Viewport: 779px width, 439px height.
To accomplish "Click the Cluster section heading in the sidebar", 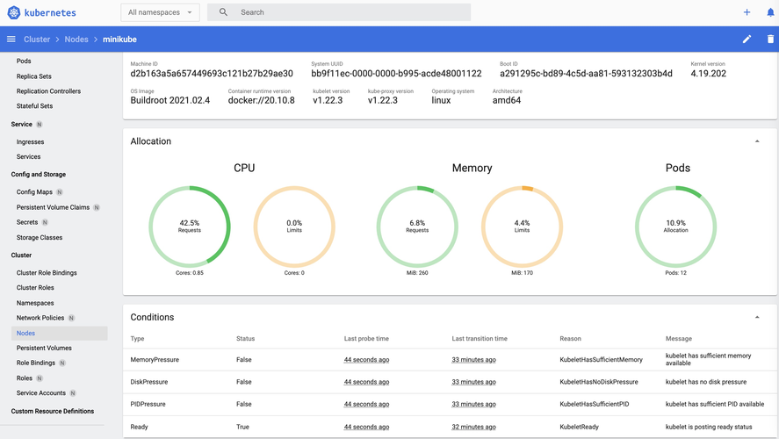I will (x=21, y=255).
